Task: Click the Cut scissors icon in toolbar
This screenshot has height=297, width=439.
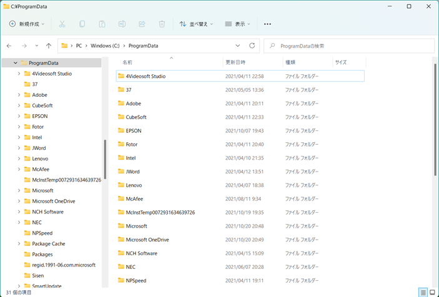Action: pyautogui.click(x=62, y=24)
